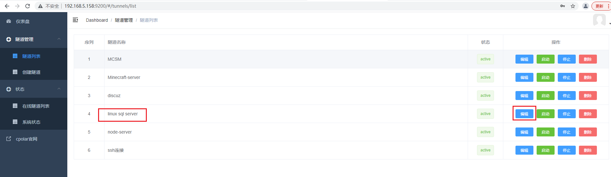The image size is (611, 177).
Task: Click 编辑 for linux sql server tunnel
Action: (x=524, y=114)
